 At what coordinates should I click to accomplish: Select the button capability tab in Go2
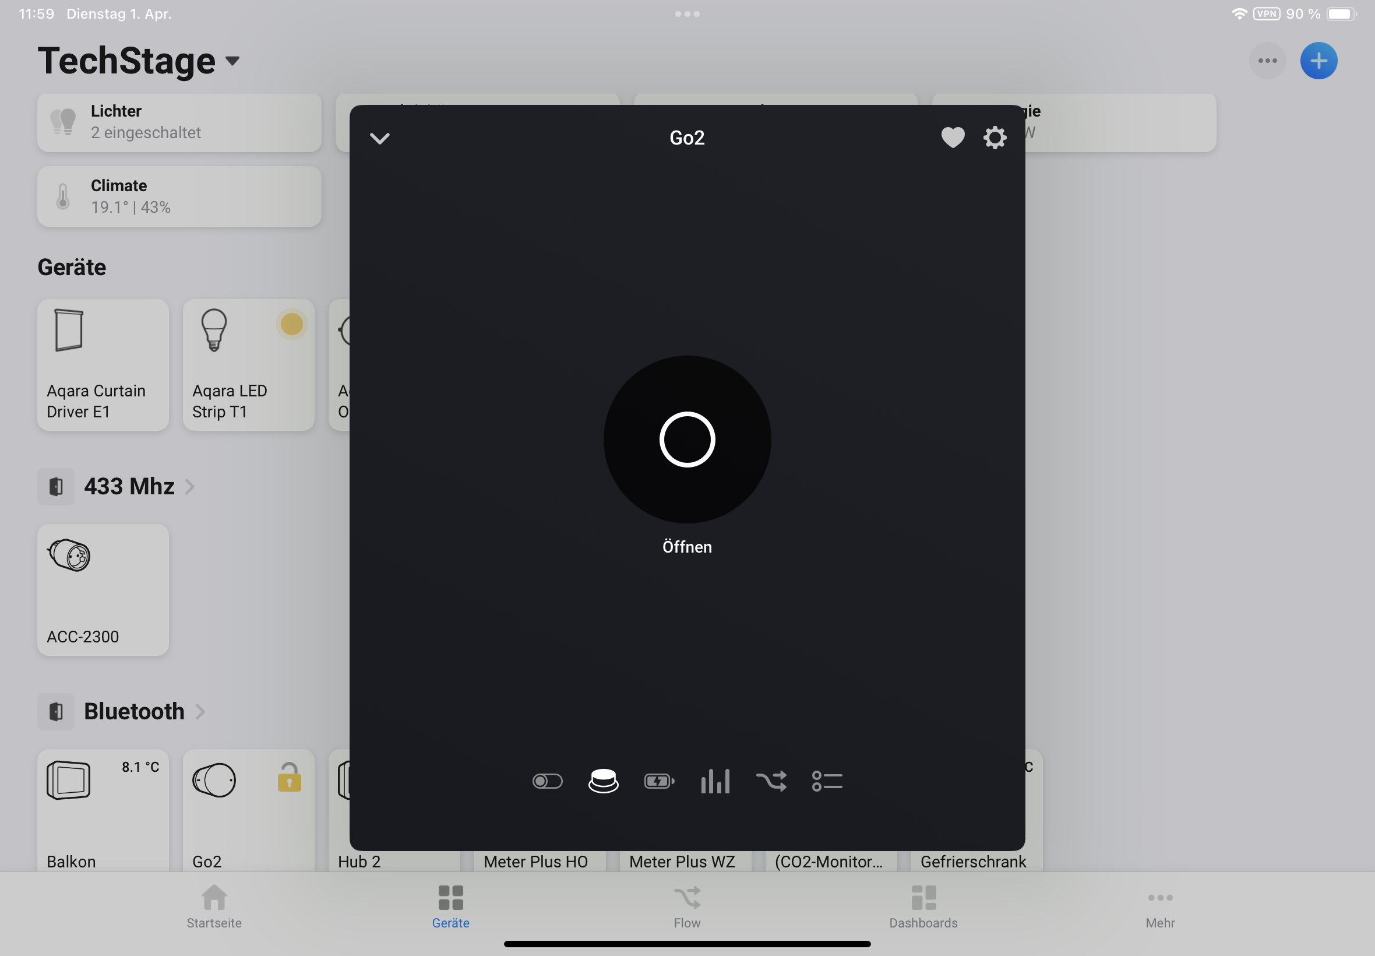603,781
